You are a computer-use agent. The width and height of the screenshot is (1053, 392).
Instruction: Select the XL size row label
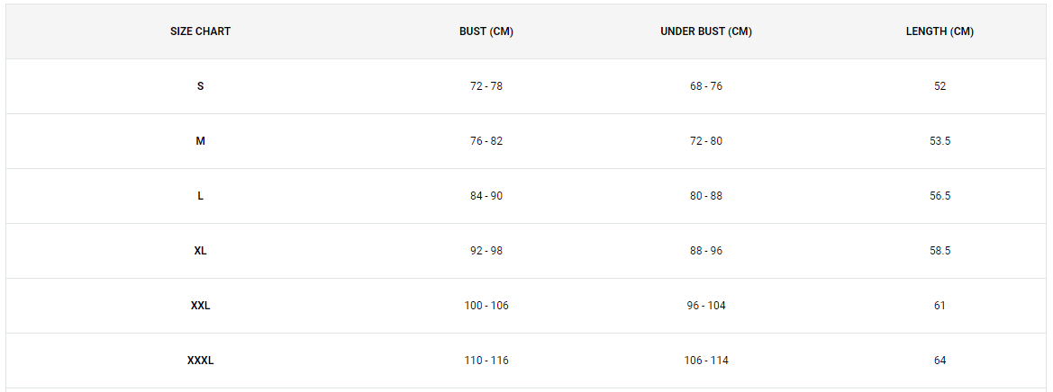200,251
